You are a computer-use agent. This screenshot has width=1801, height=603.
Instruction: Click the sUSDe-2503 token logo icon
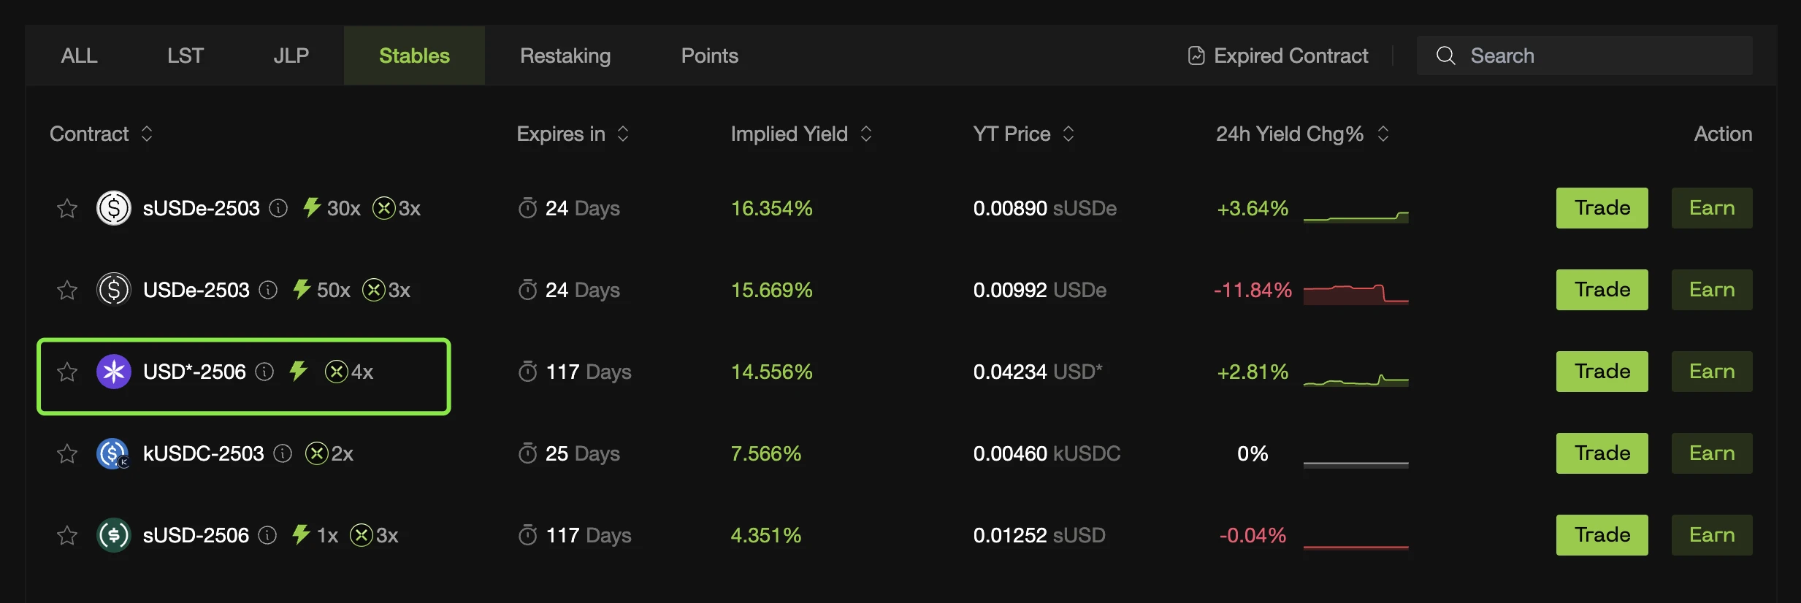tap(114, 208)
